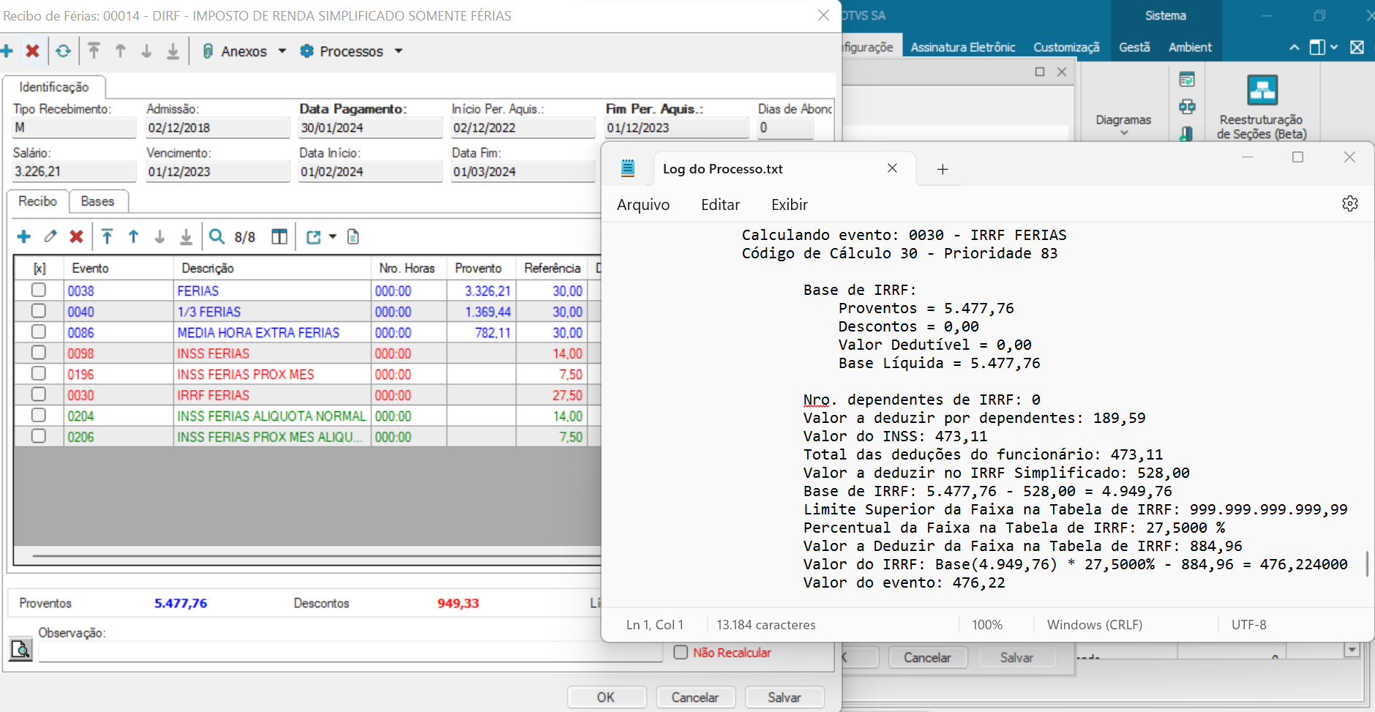Move to next event in grid toolbar
Screen dimensions: 1375x712
[160, 236]
